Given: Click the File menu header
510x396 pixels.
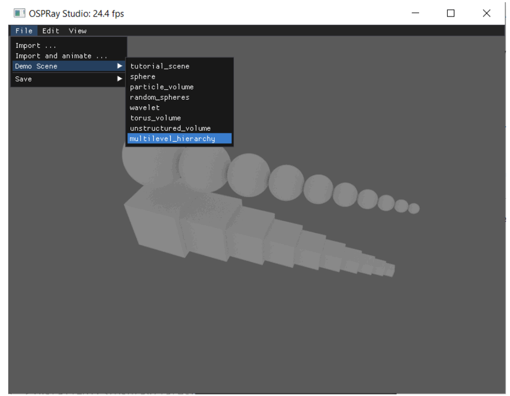Looking at the screenshot, I should point(24,31).
